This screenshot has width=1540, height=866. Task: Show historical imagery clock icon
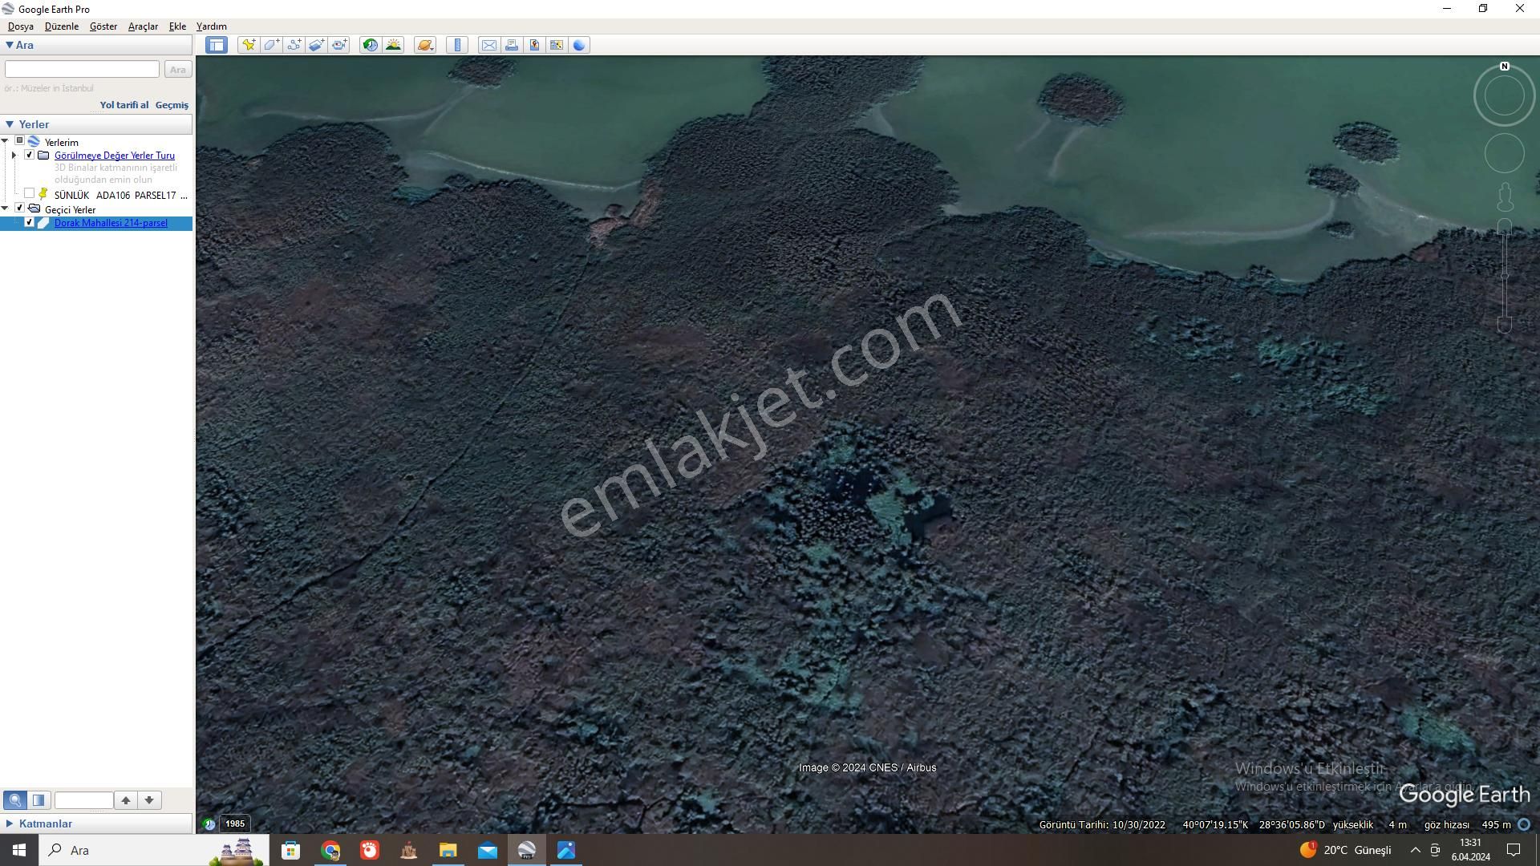pyautogui.click(x=371, y=45)
